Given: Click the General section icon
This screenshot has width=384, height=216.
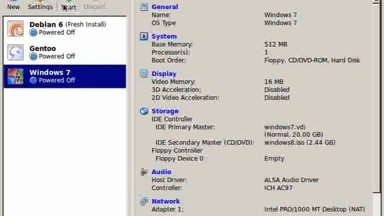Looking at the screenshot, I should point(144,7).
